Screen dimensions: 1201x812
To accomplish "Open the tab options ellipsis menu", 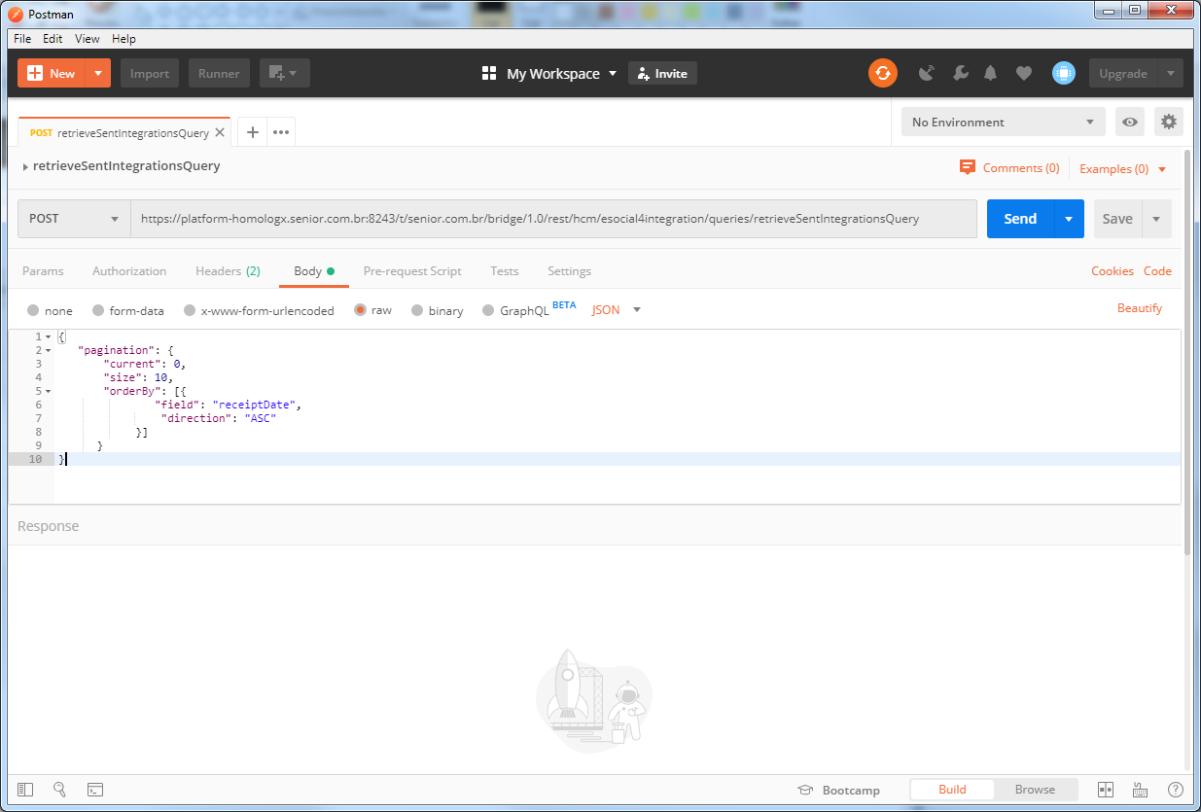I will click(x=281, y=132).
